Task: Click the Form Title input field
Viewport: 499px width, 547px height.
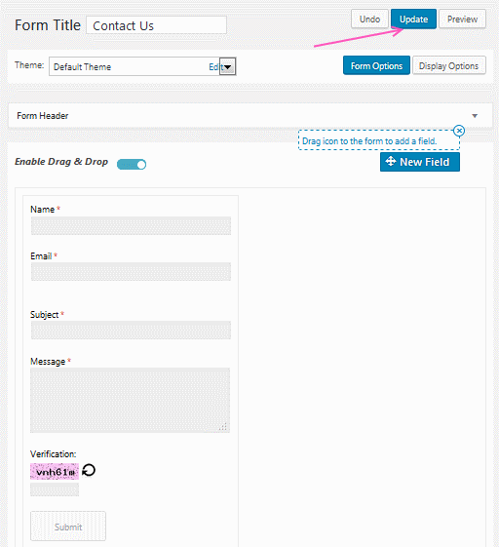Action: click(x=156, y=25)
